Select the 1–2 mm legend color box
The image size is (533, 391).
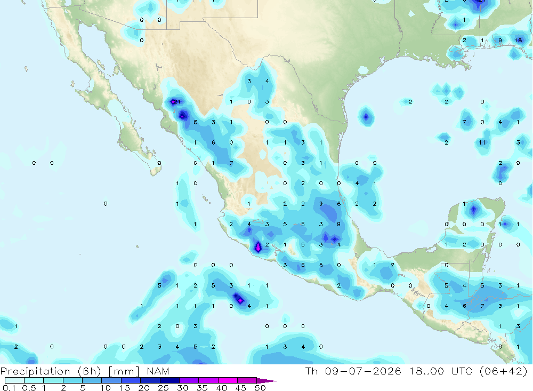[53, 380]
